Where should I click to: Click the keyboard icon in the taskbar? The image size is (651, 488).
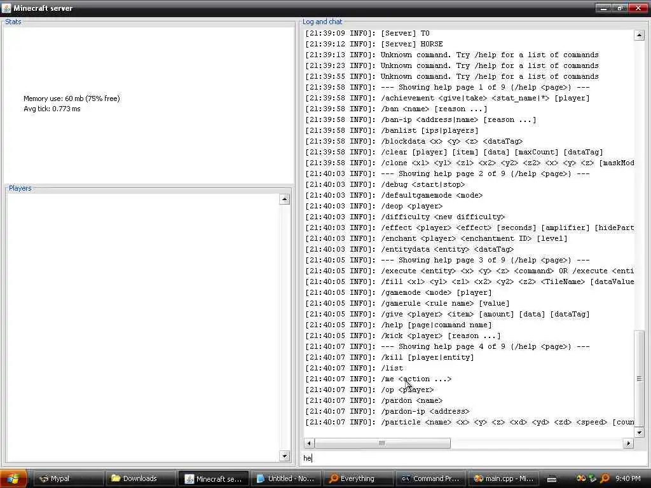tap(552, 479)
